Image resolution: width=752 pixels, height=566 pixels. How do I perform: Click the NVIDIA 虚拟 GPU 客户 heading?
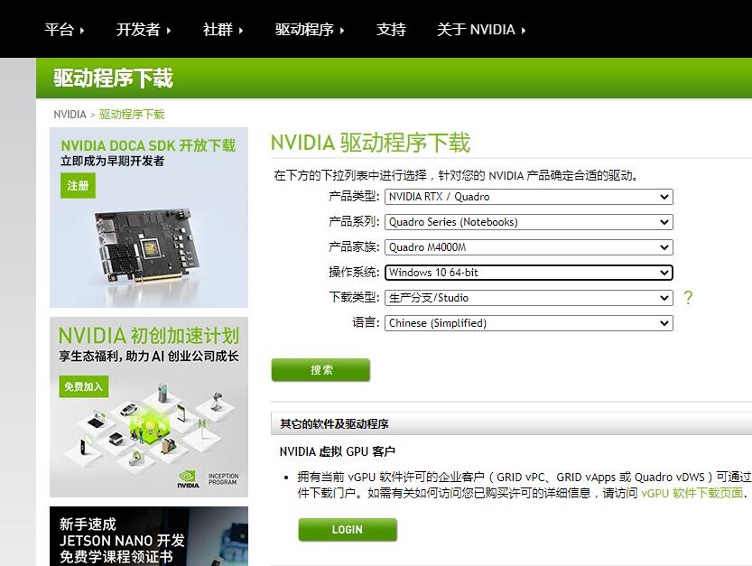click(337, 452)
